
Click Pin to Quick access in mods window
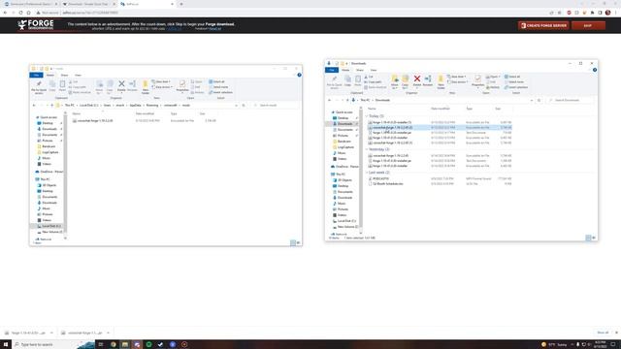(x=39, y=86)
